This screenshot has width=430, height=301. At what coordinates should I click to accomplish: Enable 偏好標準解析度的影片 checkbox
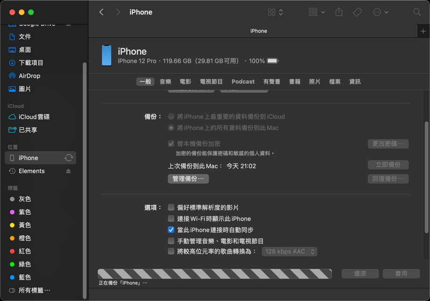(x=171, y=207)
